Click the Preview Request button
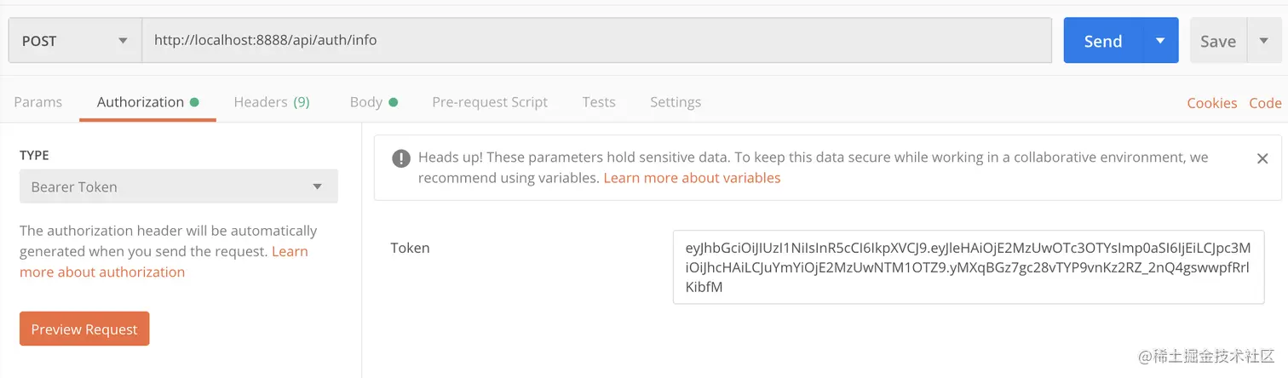The height and width of the screenshot is (378, 1288). coord(84,329)
